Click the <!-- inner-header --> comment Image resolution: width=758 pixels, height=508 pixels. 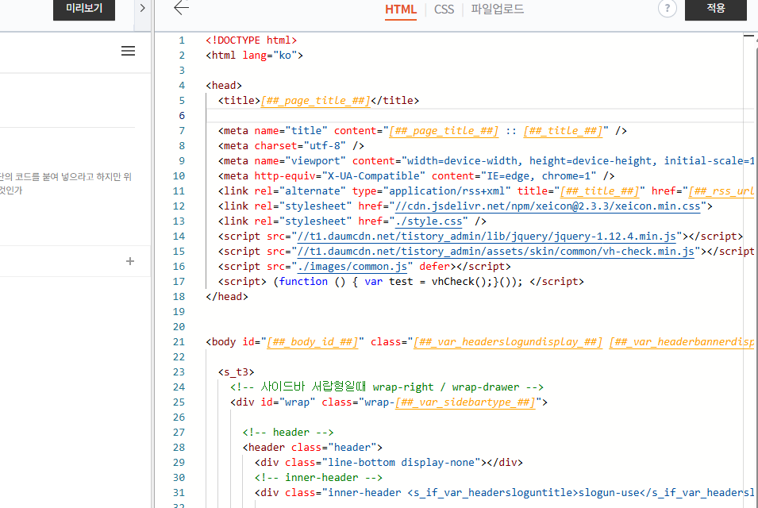[x=318, y=478]
